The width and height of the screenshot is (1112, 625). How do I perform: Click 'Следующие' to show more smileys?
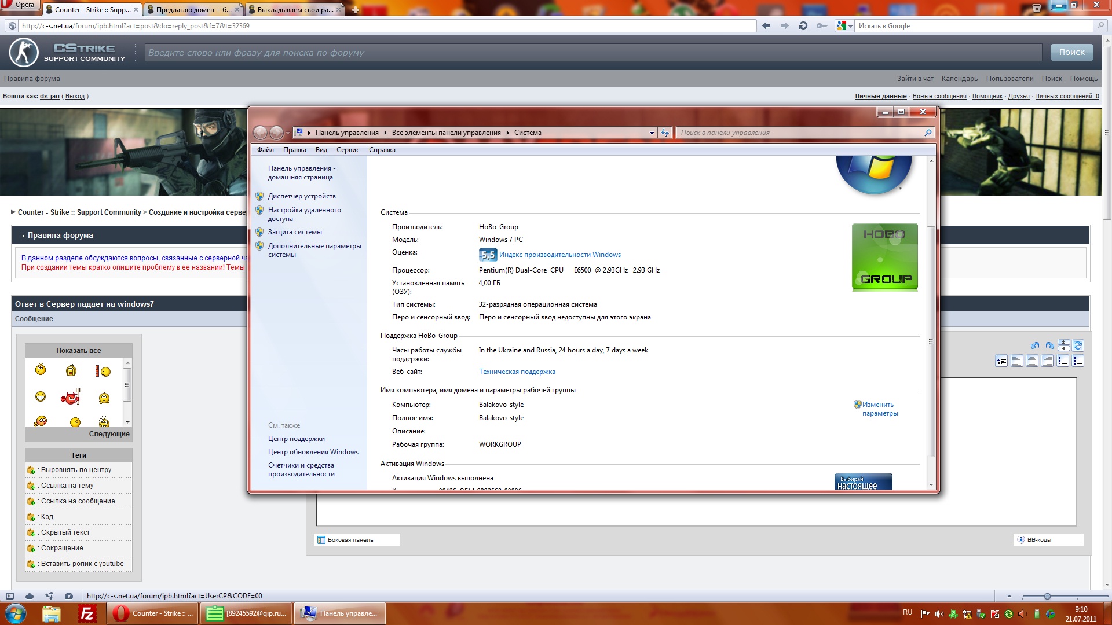[109, 434]
